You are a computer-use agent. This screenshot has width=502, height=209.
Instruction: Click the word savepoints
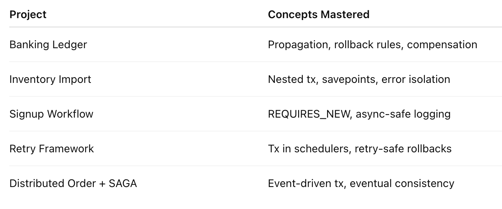click(350, 79)
